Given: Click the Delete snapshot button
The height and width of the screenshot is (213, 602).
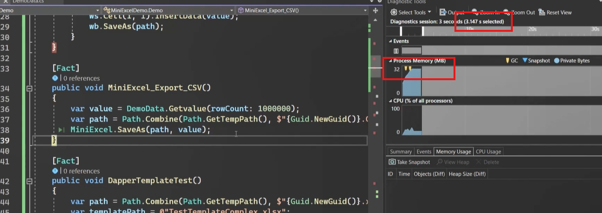Looking at the screenshot, I should (x=487, y=162).
